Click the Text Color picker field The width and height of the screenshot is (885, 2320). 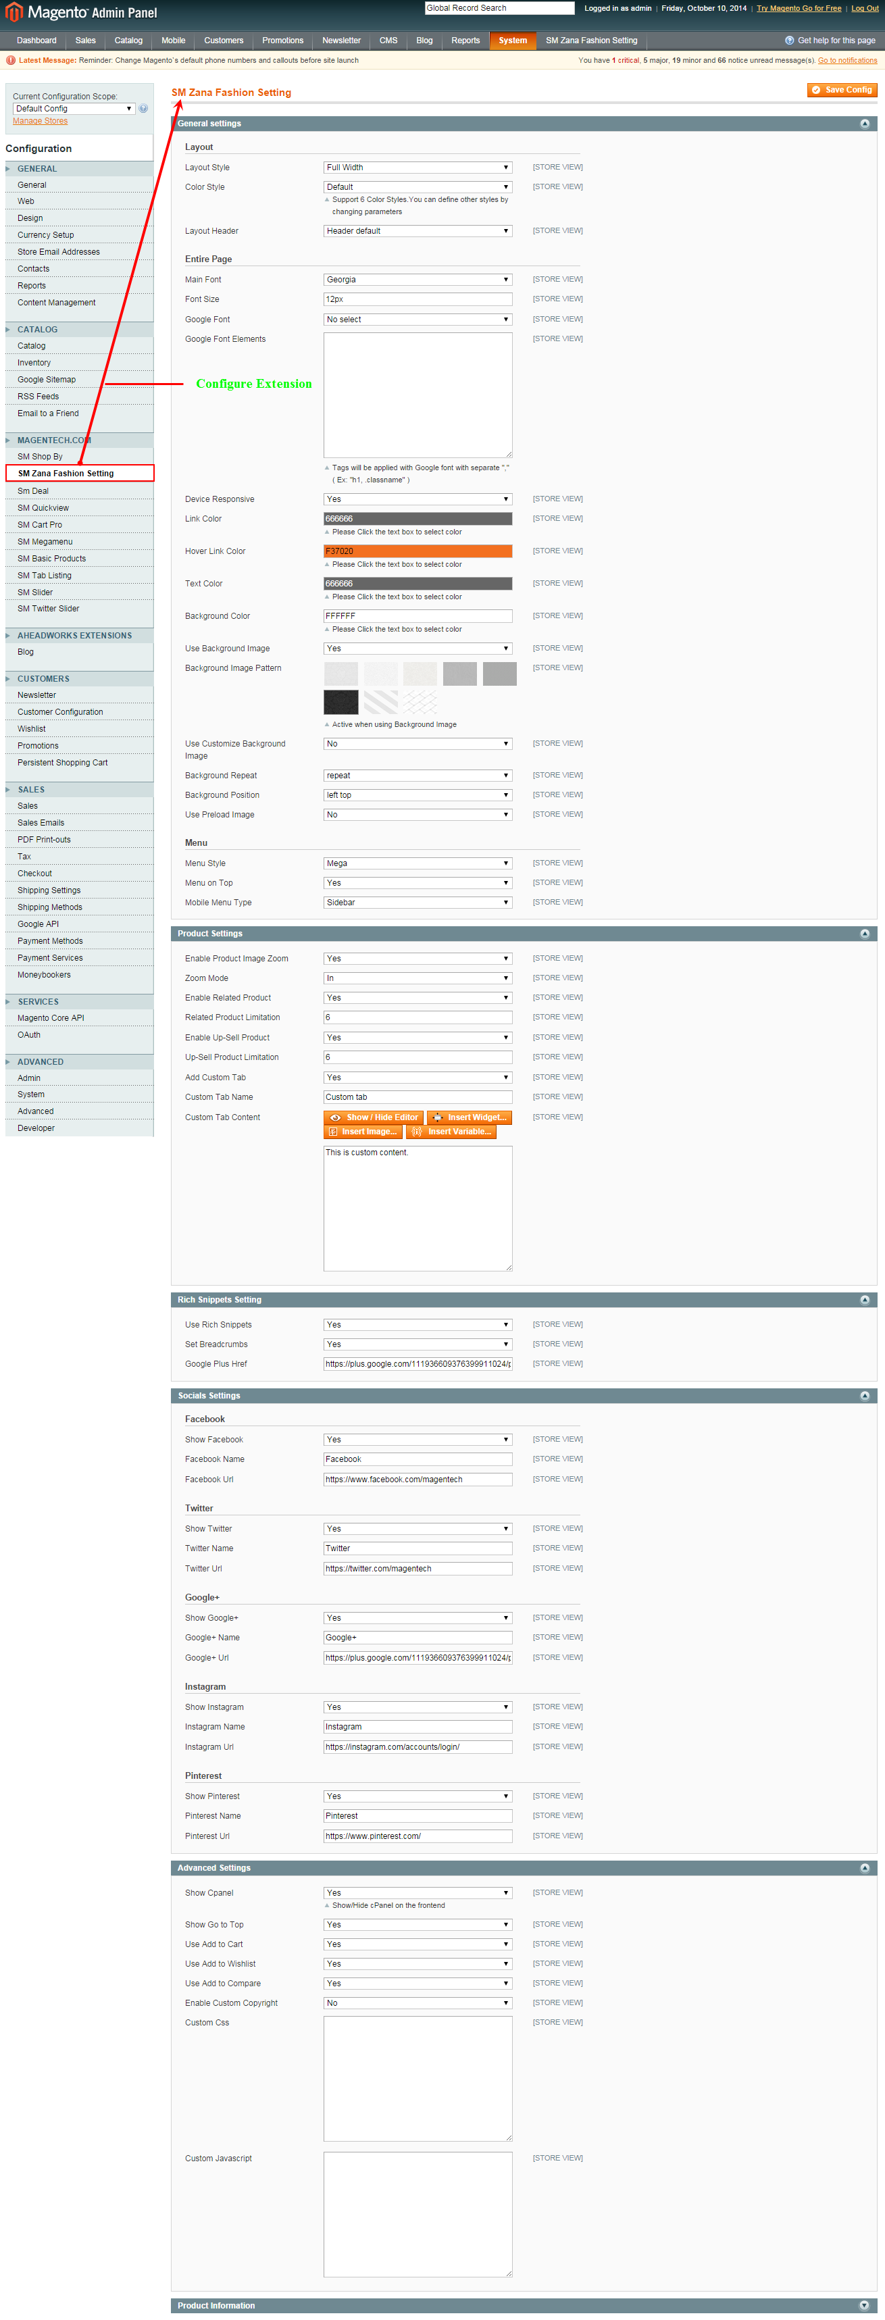[x=418, y=584]
